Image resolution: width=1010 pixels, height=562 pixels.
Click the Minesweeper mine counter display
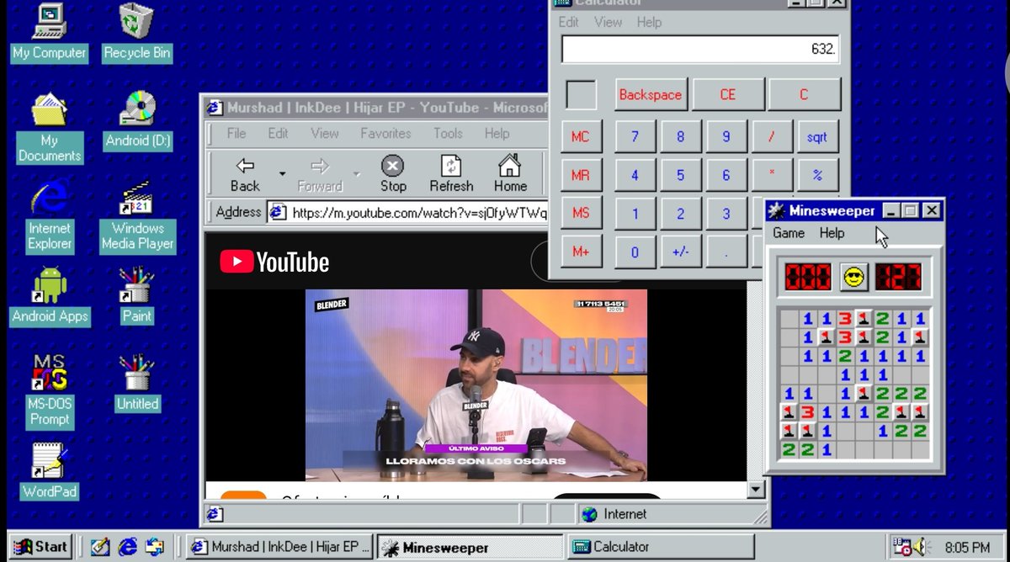tap(808, 276)
